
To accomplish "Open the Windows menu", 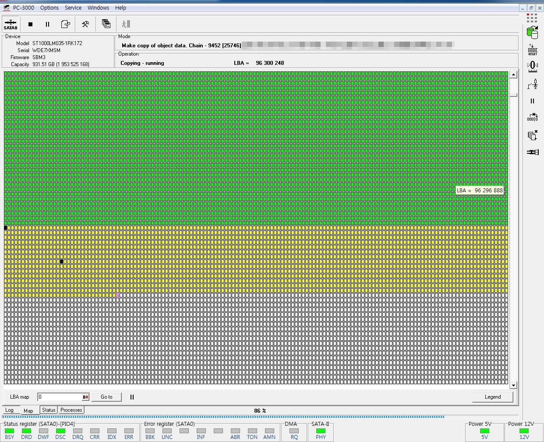I will tap(98, 8).
